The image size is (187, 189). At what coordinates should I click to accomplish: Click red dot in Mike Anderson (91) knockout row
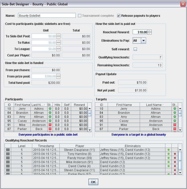click(175, 162)
